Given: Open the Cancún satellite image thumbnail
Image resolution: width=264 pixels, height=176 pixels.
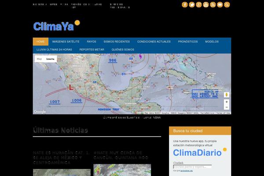Looking at the screenshot, I should (x=122, y=170).
